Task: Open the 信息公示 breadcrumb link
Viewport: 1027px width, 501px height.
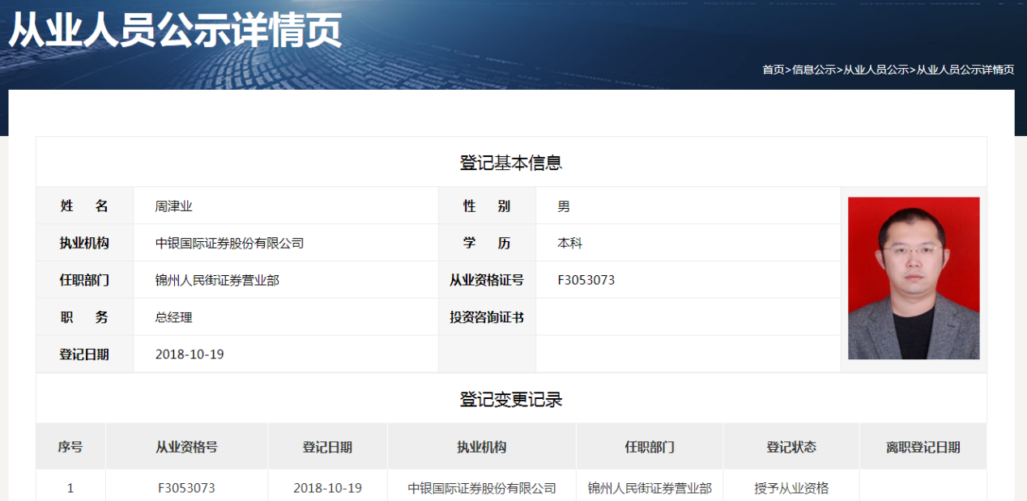Action: (x=814, y=70)
